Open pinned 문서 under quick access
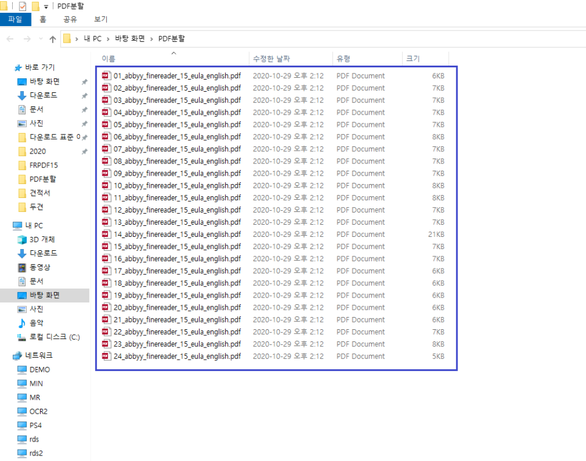This screenshot has width=586, height=461. point(36,109)
